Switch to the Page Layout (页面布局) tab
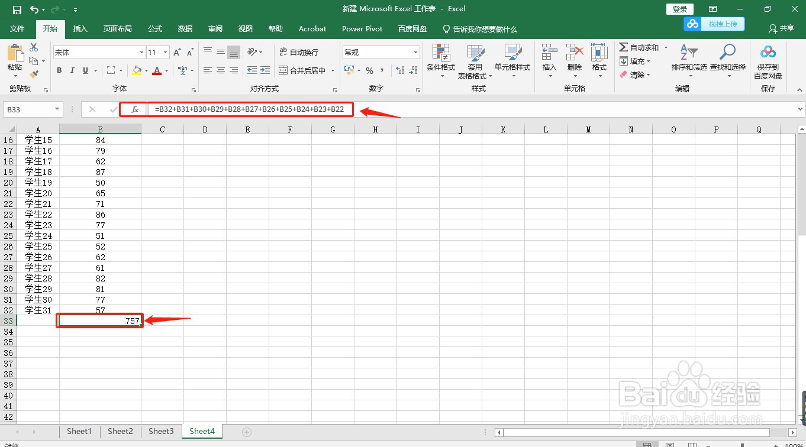This screenshot has width=806, height=447. [118, 29]
